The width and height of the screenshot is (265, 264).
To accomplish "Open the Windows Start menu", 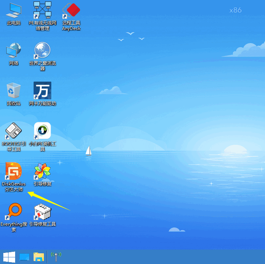I will [9, 257].
